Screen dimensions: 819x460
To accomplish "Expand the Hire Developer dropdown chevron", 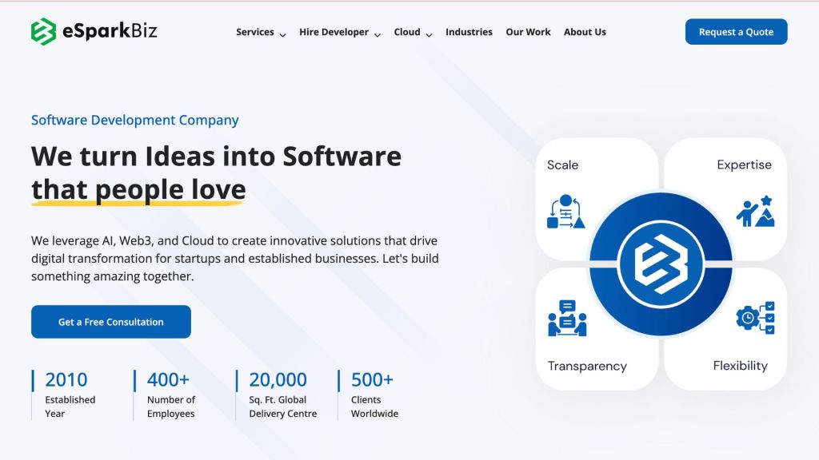I will coord(378,35).
